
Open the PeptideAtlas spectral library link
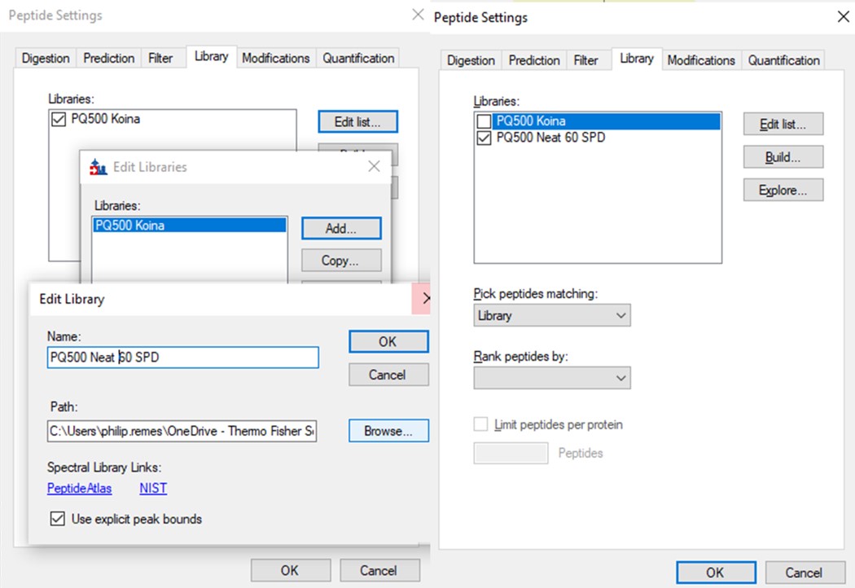80,488
